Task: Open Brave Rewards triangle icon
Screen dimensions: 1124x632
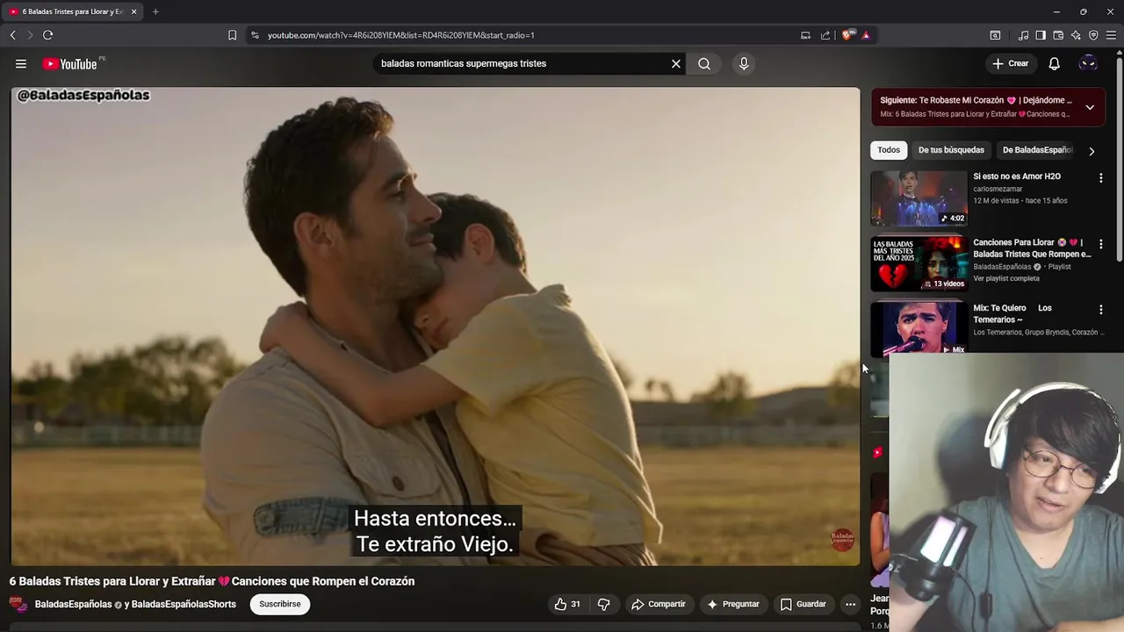Action: coord(866,35)
